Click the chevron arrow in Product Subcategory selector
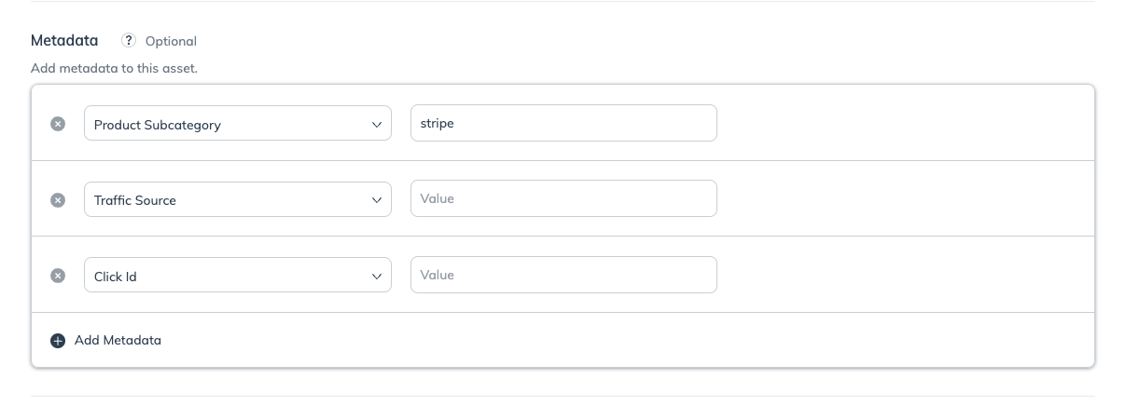1126x406 pixels. [x=377, y=124]
